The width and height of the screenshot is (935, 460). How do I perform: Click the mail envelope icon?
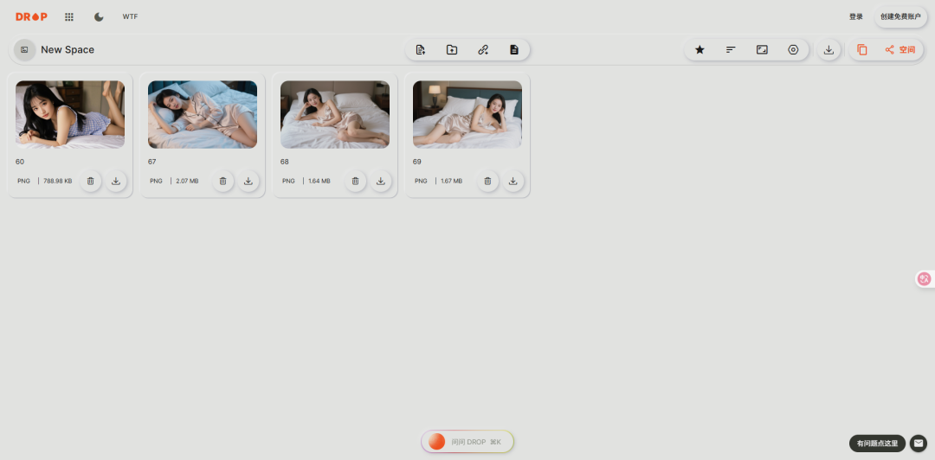(919, 444)
